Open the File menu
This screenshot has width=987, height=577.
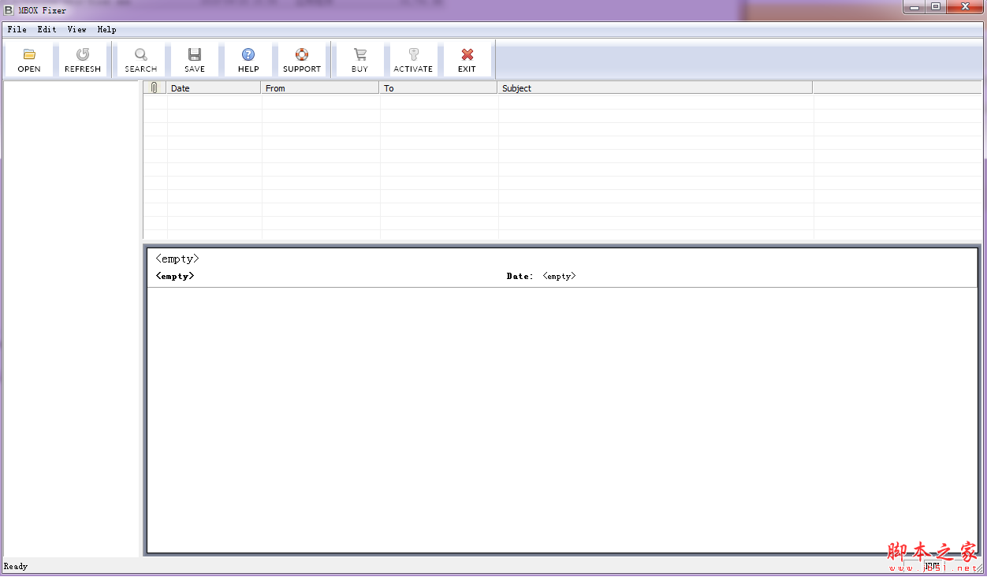17,29
